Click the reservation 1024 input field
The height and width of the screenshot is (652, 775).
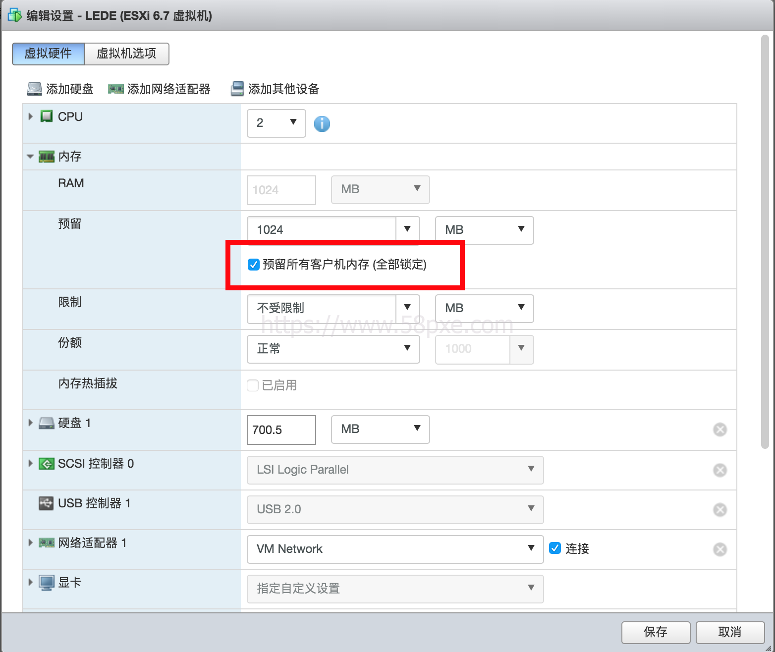point(322,230)
